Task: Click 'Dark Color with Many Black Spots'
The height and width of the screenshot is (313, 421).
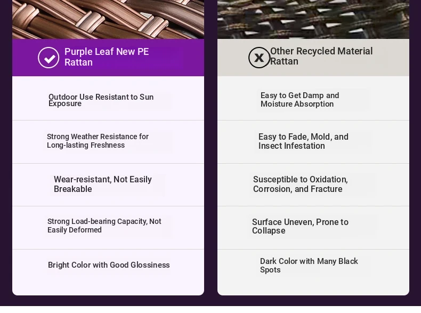Action: (x=309, y=266)
